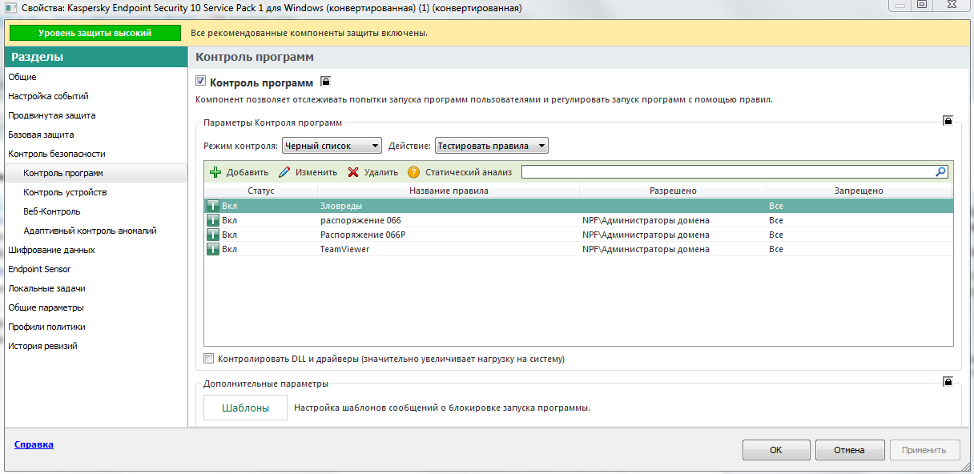The image size is (974, 474).
Task: Open the Режим контроля dropdown
Action: click(332, 146)
